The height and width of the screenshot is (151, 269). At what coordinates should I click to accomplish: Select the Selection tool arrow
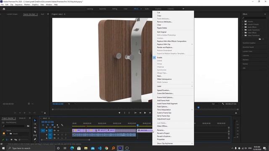click(35, 120)
